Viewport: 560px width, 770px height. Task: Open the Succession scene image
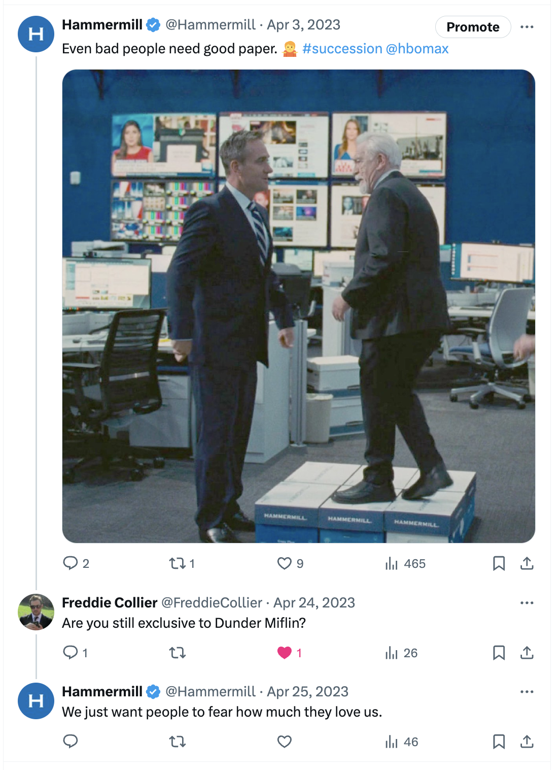pos(299,306)
